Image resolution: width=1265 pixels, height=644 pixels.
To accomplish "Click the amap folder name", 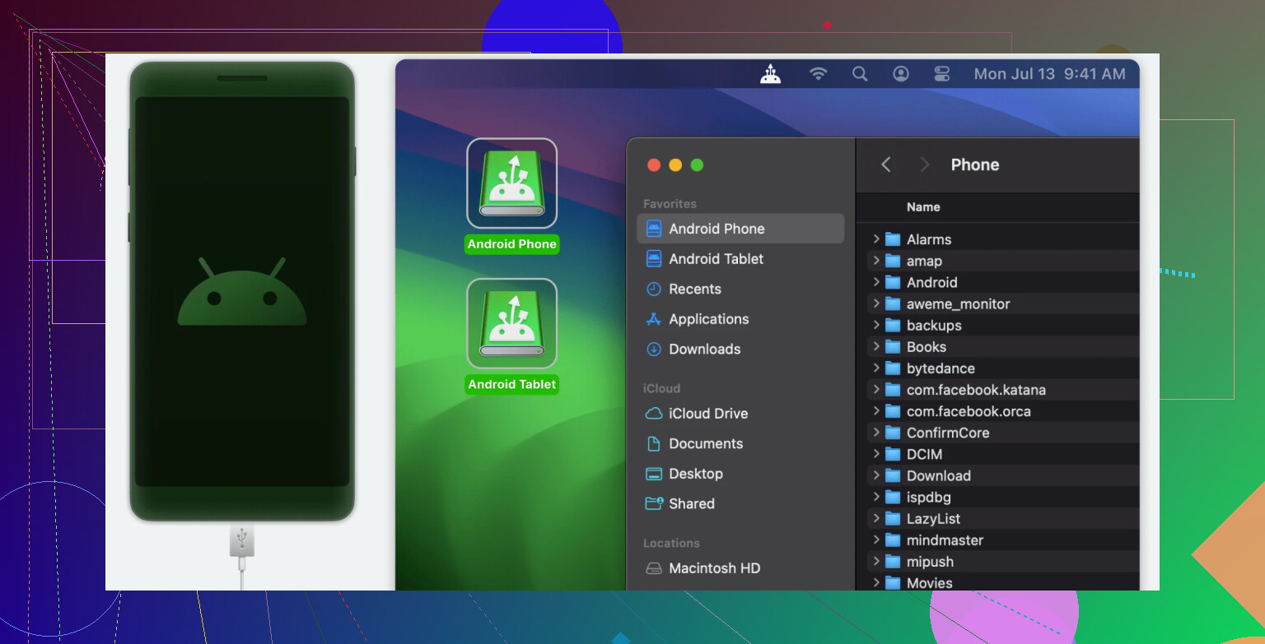I will [924, 261].
